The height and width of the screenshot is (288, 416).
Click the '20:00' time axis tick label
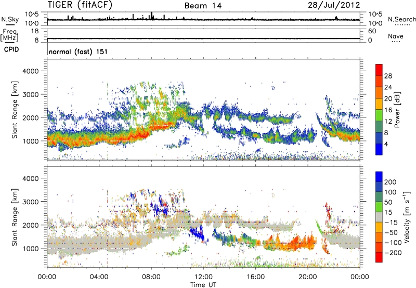click(x=308, y=277)
